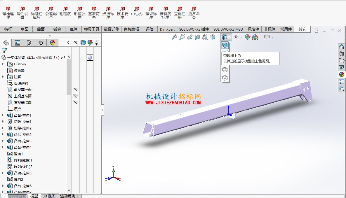
Task: Expand the 凸台-拉伸5 feature node
Action: pos(3,173)
